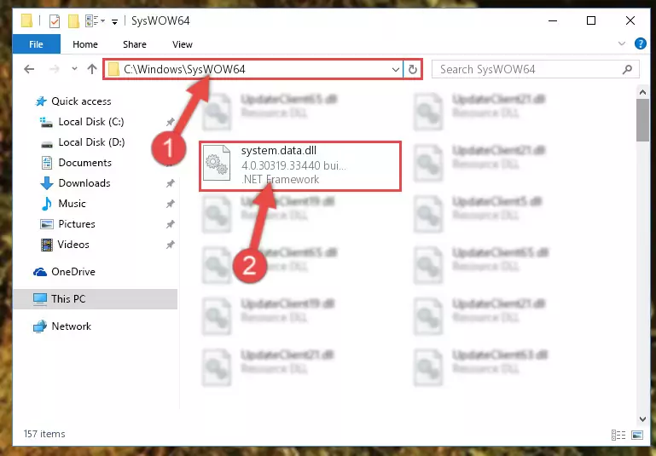Click the scrollbar up arrow
The width and height of the screenshot is (656, 456).
click(642, 91)
